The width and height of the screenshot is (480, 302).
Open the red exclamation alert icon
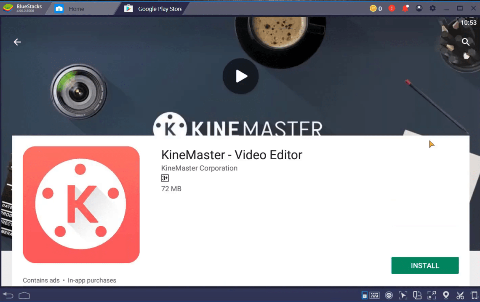(x=392, y=8)
